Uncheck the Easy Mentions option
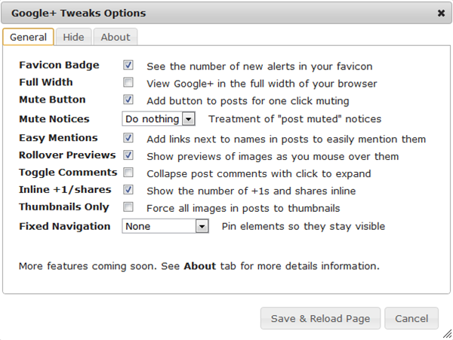The height and width of the screenshot is (340, 453). pos(128,139)
